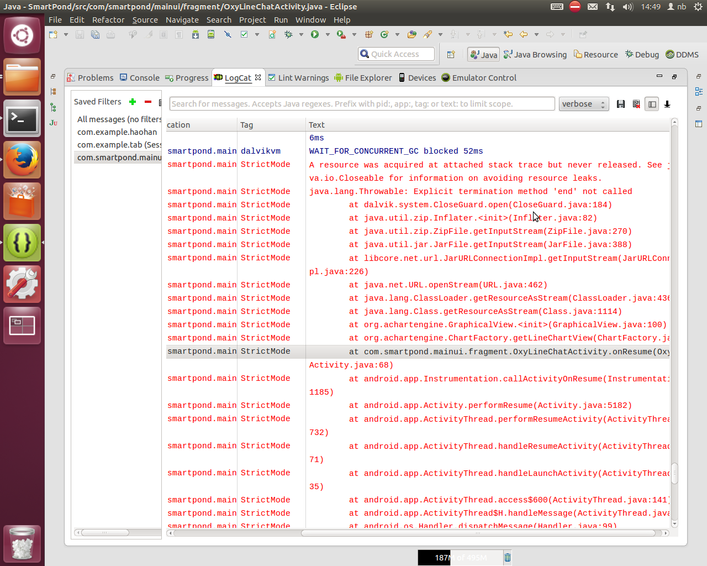Open the Android SDK Manager toolbar icon
The image size is (707, 566).
[x=196, y=34]
